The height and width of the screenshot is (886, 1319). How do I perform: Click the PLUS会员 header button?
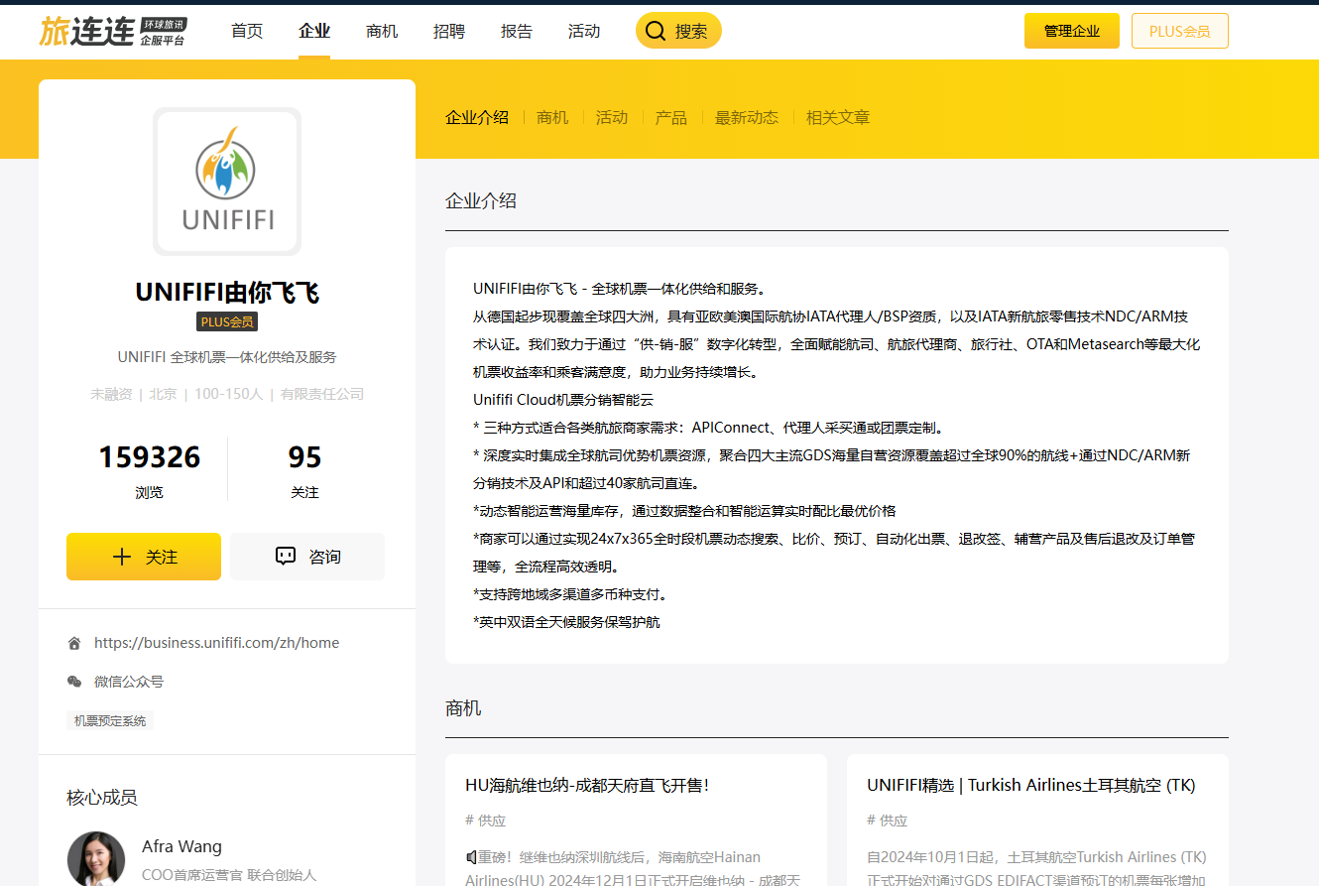click(x=1180, y=31)
